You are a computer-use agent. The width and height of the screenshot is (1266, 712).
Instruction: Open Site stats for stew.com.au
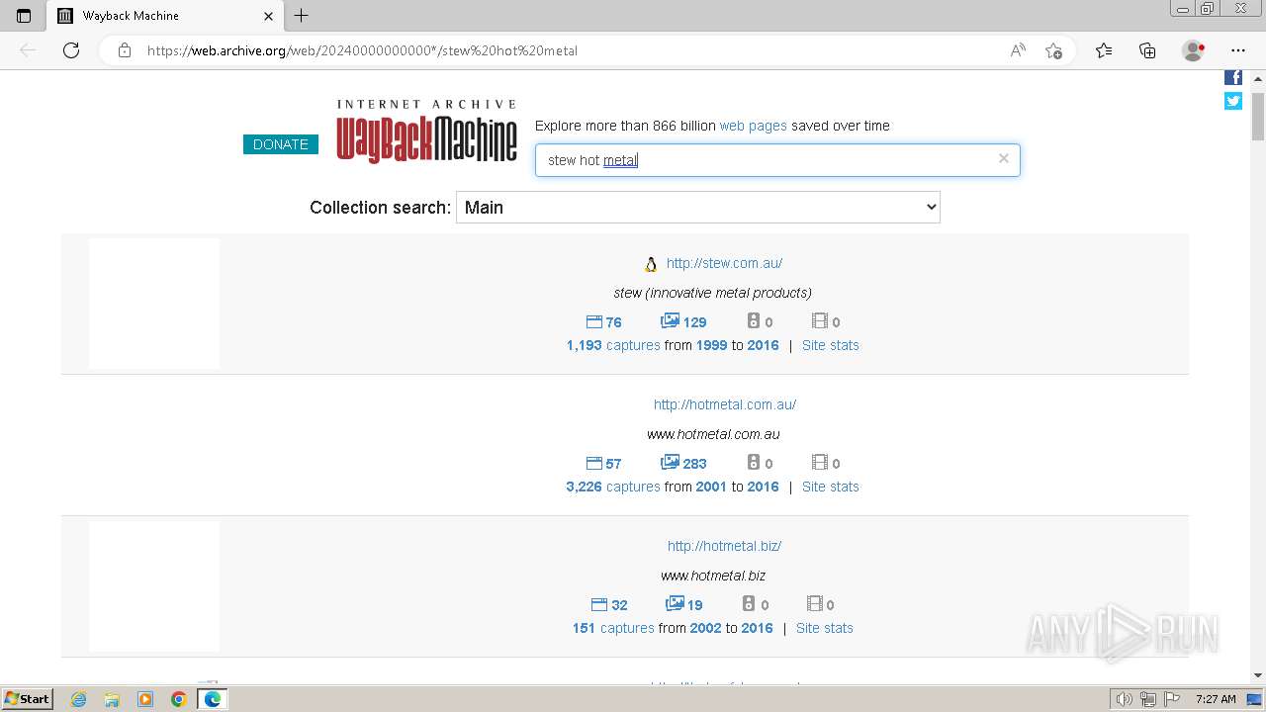pos(830,345)
